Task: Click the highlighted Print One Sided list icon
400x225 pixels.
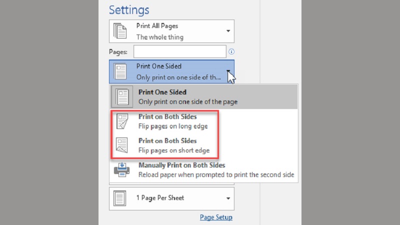Action: point(122,97)
